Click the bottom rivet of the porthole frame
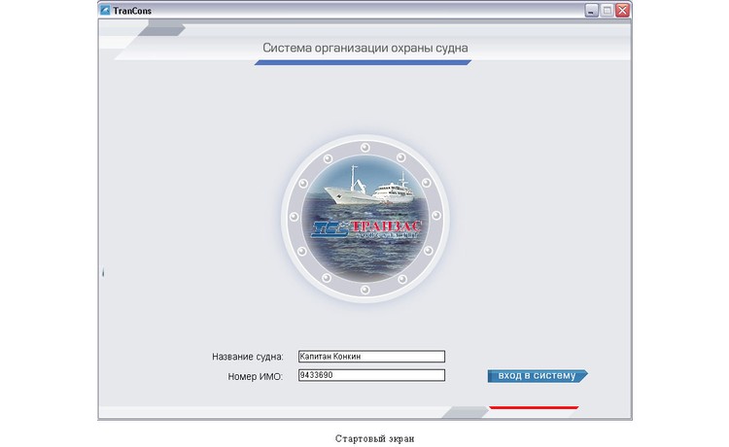This screenshot has width=729, height=447. coord(365,290)
